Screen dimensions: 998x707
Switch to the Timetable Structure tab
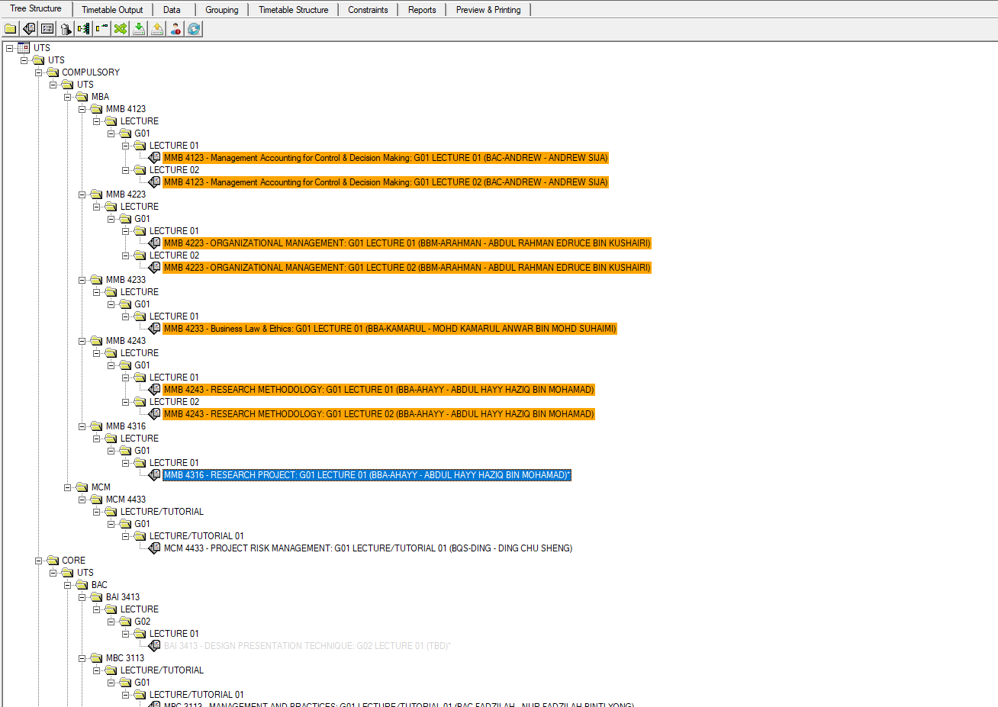click(x=294, y=10)
